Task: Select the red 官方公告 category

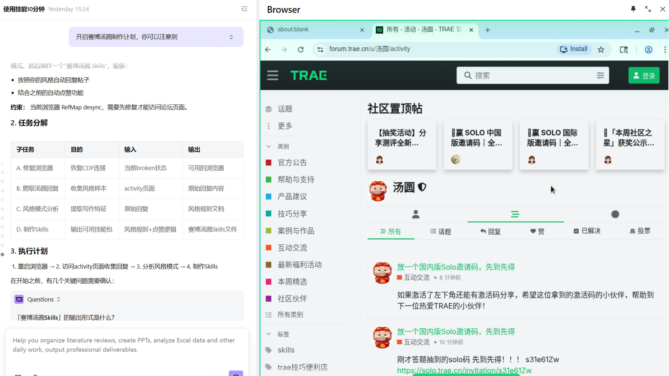Action: pos(292,163)
